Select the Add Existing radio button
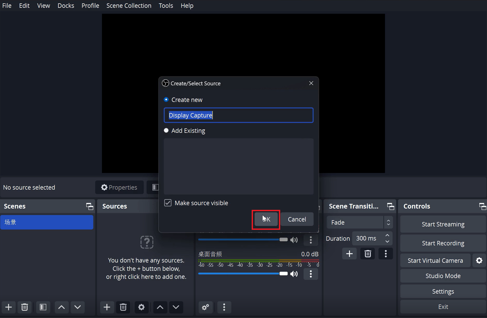487x318 pixels. coord(166,130)
